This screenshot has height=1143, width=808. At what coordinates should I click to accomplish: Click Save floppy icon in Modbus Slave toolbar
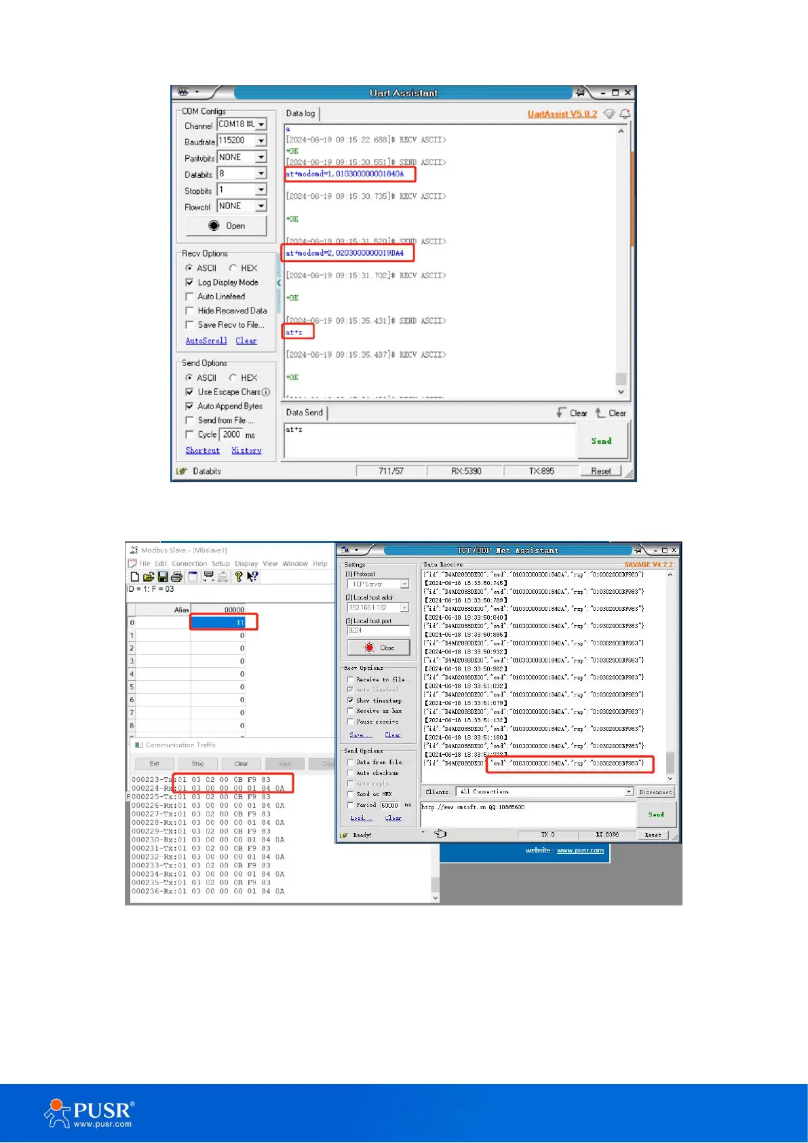(x=163, y=577)
